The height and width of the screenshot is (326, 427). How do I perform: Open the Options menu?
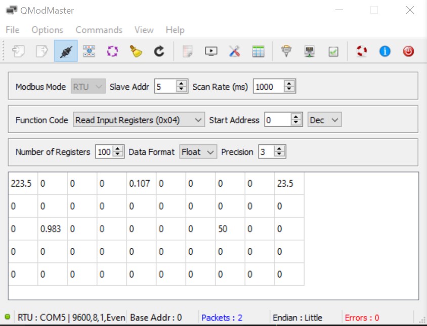pyautogui.click(x=48, y=30)
